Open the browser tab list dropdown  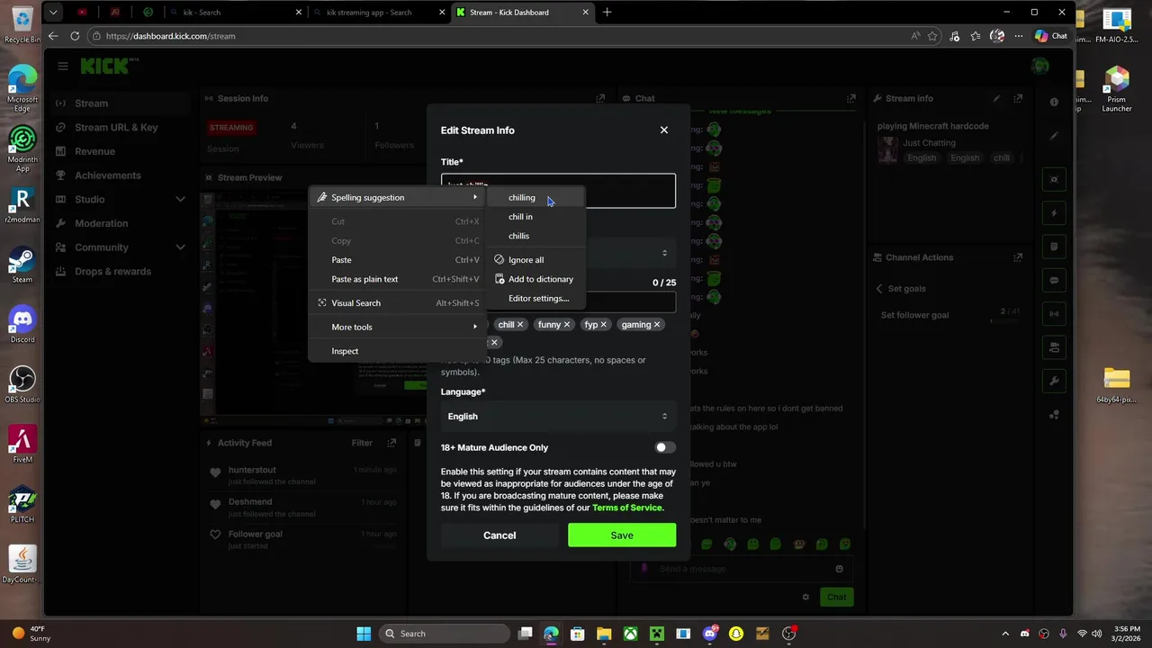click(54, 13)
